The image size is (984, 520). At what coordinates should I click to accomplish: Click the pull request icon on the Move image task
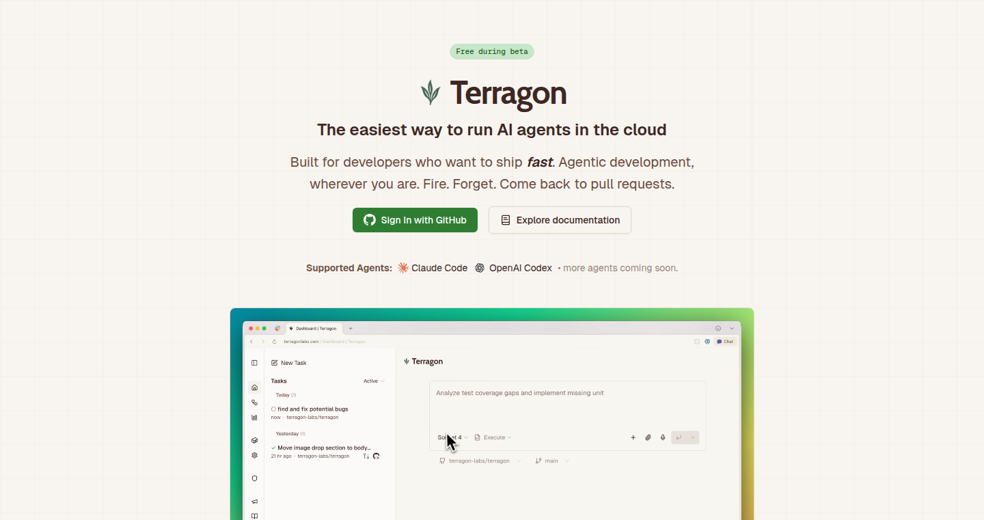coord(366,456)
